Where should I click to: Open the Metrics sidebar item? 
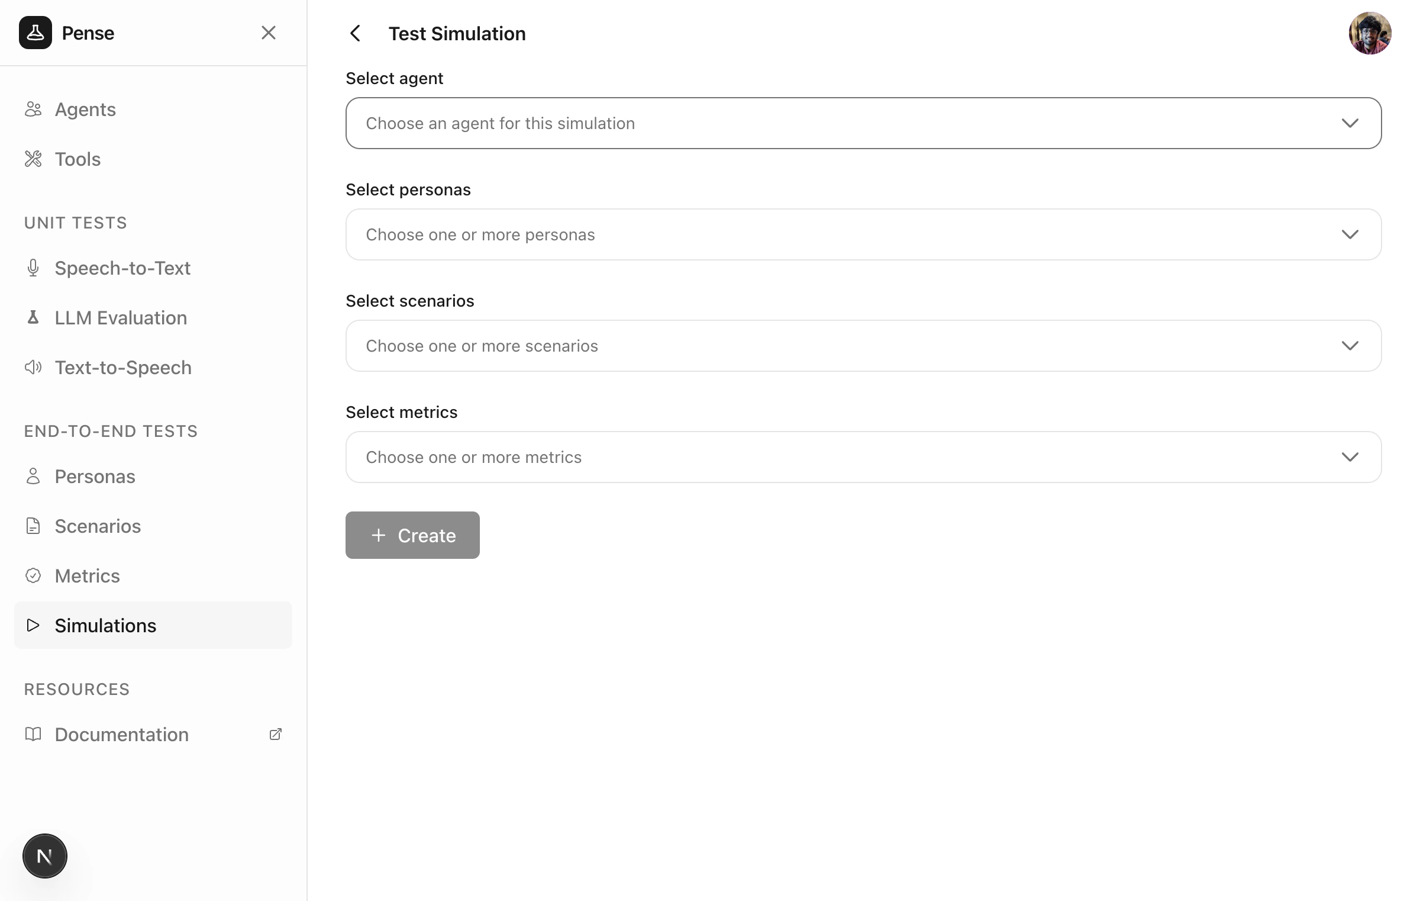click(x=87, y=575)
